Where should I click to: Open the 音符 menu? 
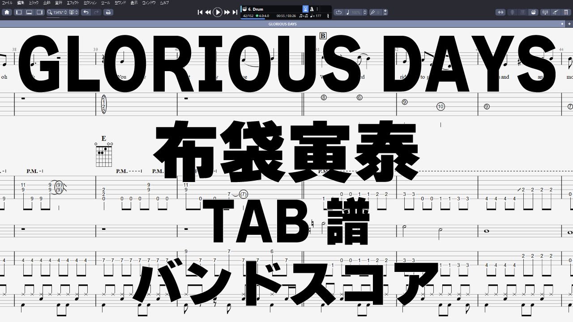point(59,3)
